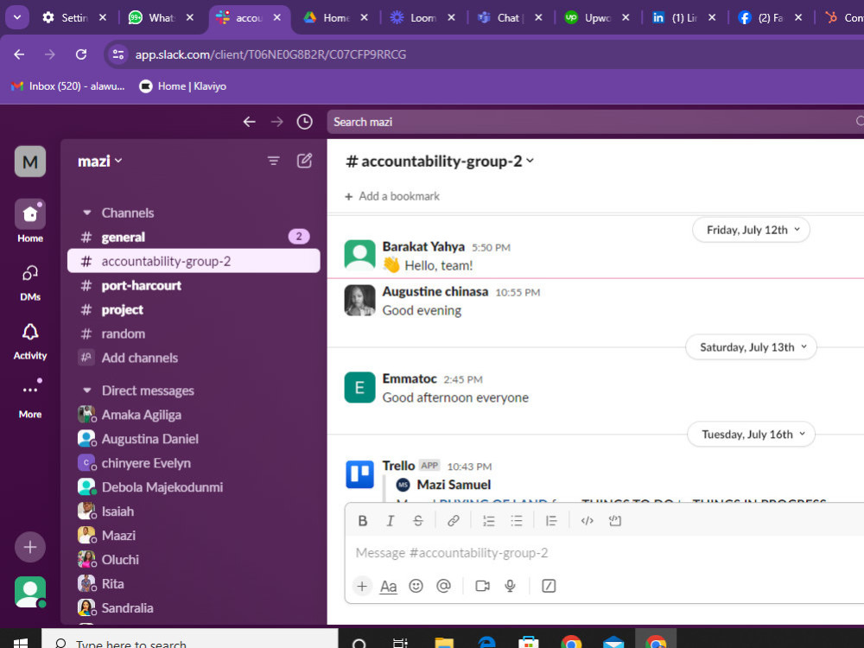Open Tuesday, July 16th date dropdown
The height and width of the screenshot is (648, 864).
point(751,435)
